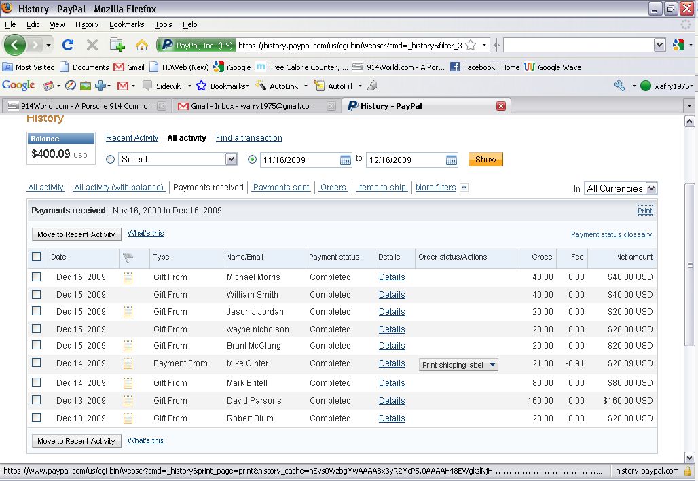Open the All Currencies dropdown
Screen dimensions: 698x481
[621, 188]
